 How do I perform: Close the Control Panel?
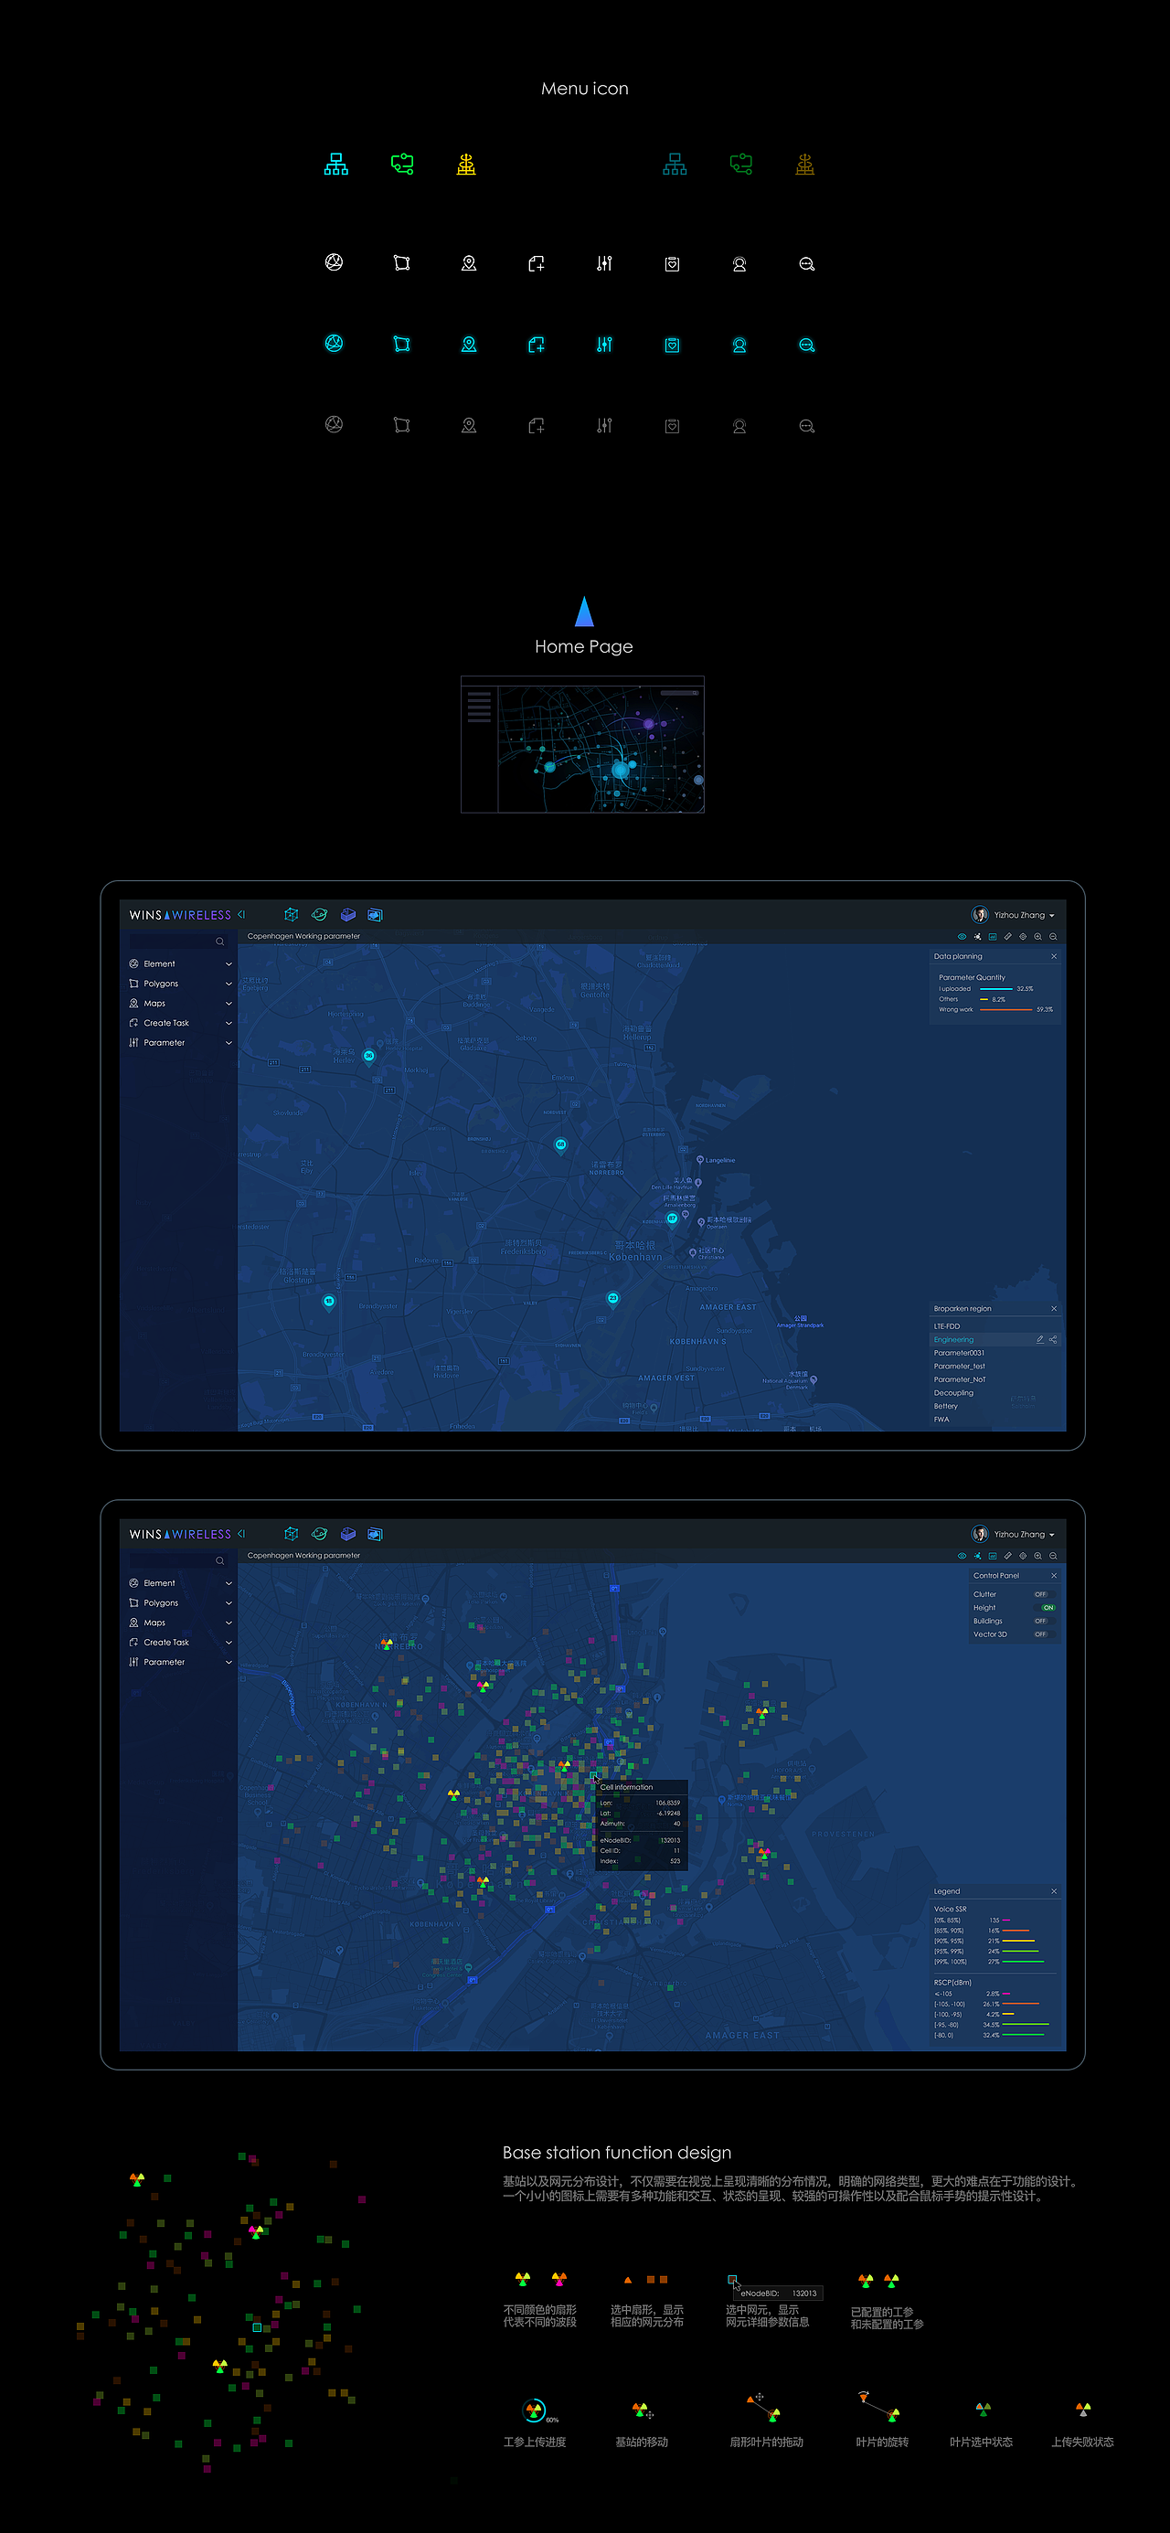[1054, 1575]
